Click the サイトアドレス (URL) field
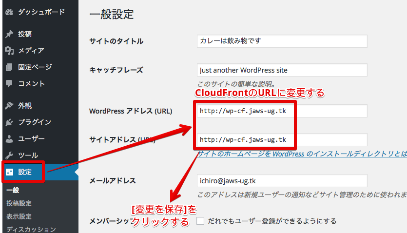407x233 pixels. (282, 139)
